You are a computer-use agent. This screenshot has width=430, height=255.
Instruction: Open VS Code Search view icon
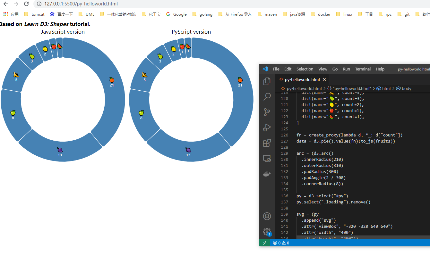[x=267, y=97]
